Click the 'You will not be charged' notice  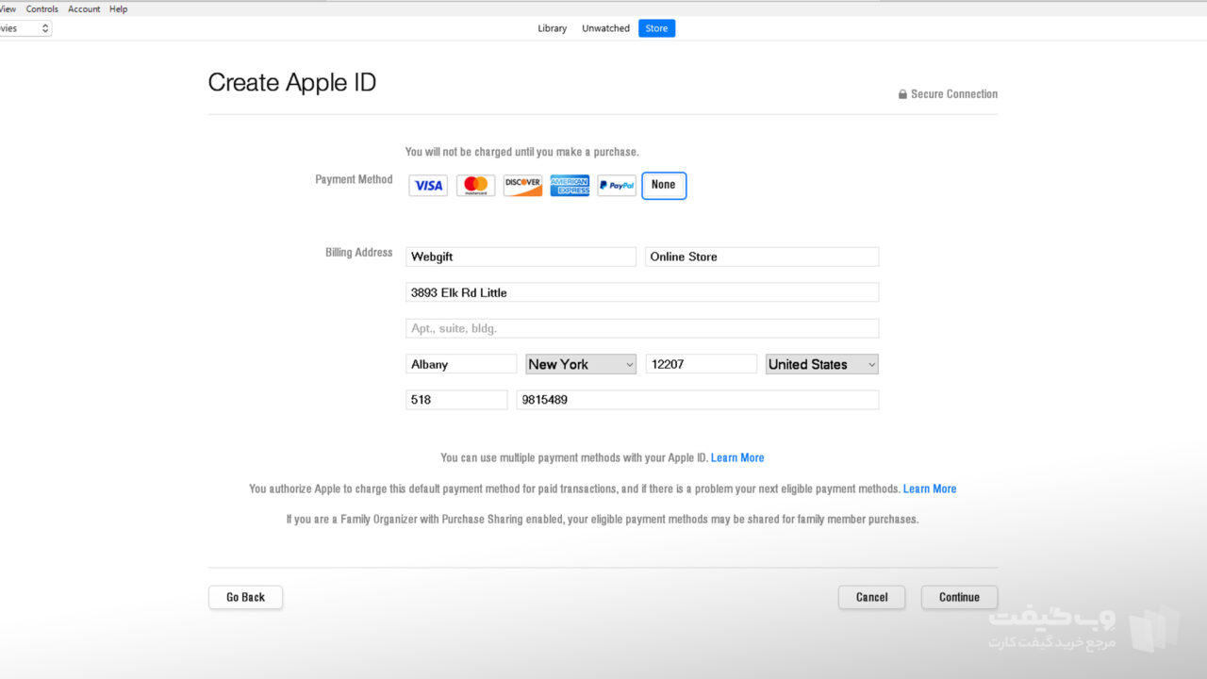pos(521,152)
